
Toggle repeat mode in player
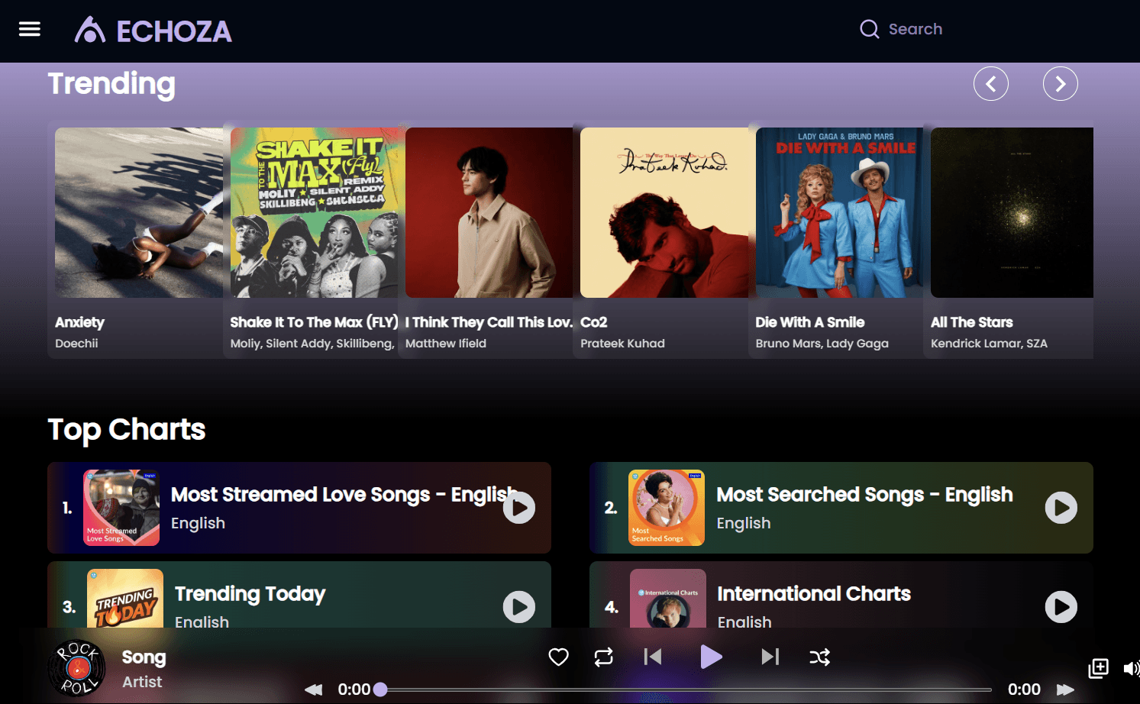(603, 657)
